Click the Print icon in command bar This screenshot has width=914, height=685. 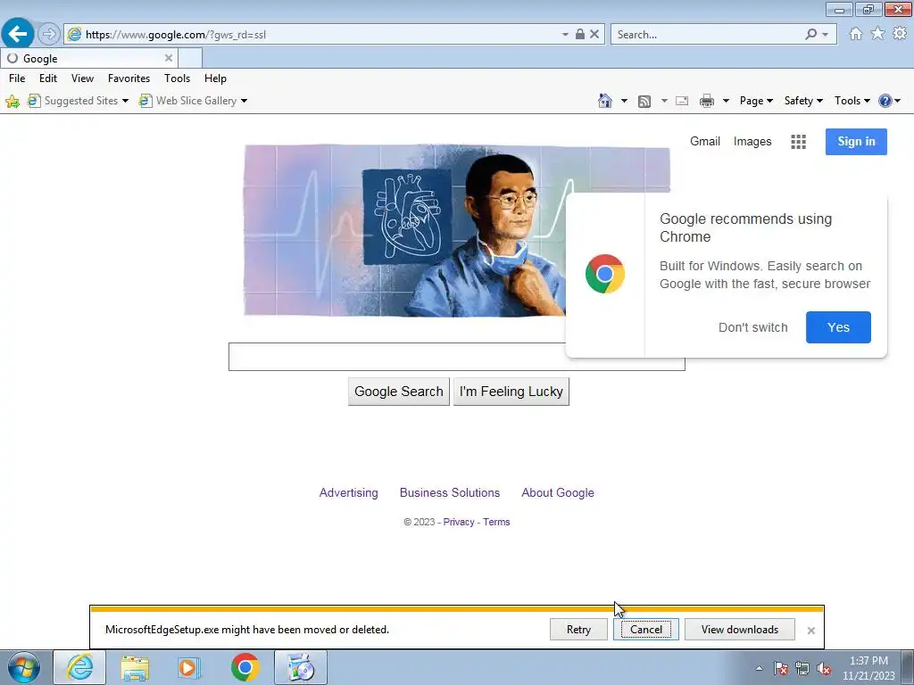coord(707,102)
